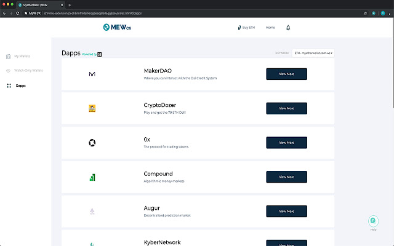
Task: Click 'Algorithmic money markets' description
Action: [x=164, y=181]
